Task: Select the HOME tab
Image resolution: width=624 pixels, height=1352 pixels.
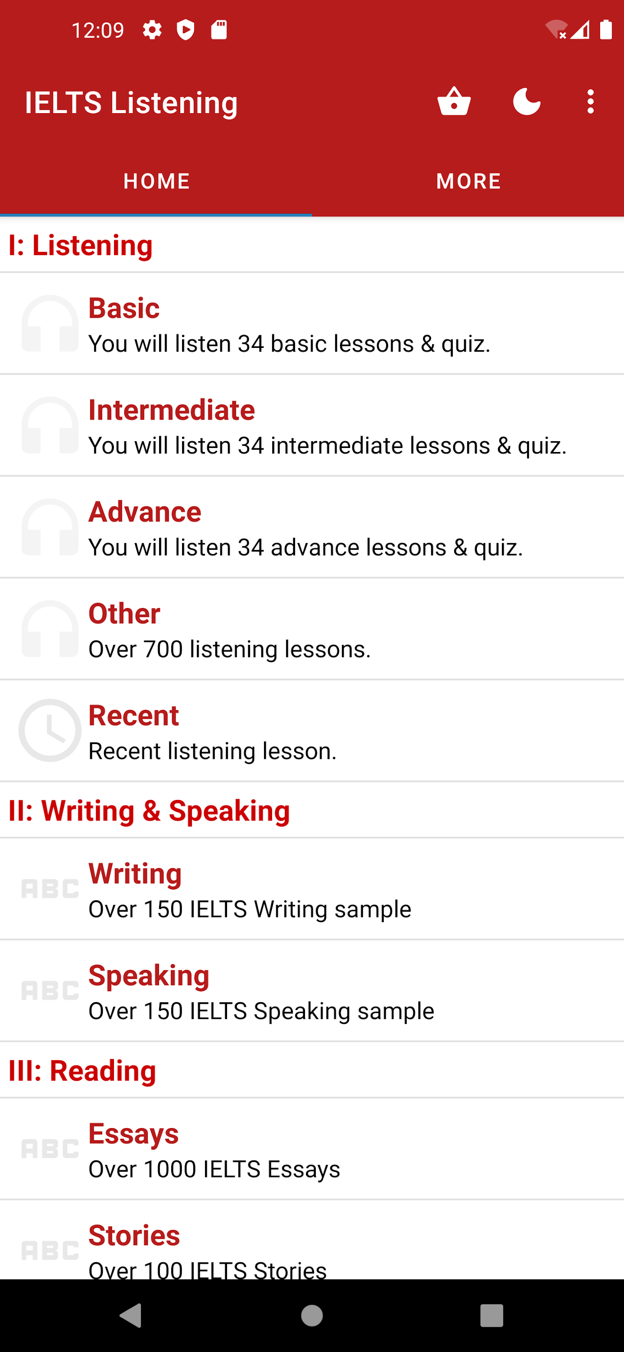Action: [156, 181]
